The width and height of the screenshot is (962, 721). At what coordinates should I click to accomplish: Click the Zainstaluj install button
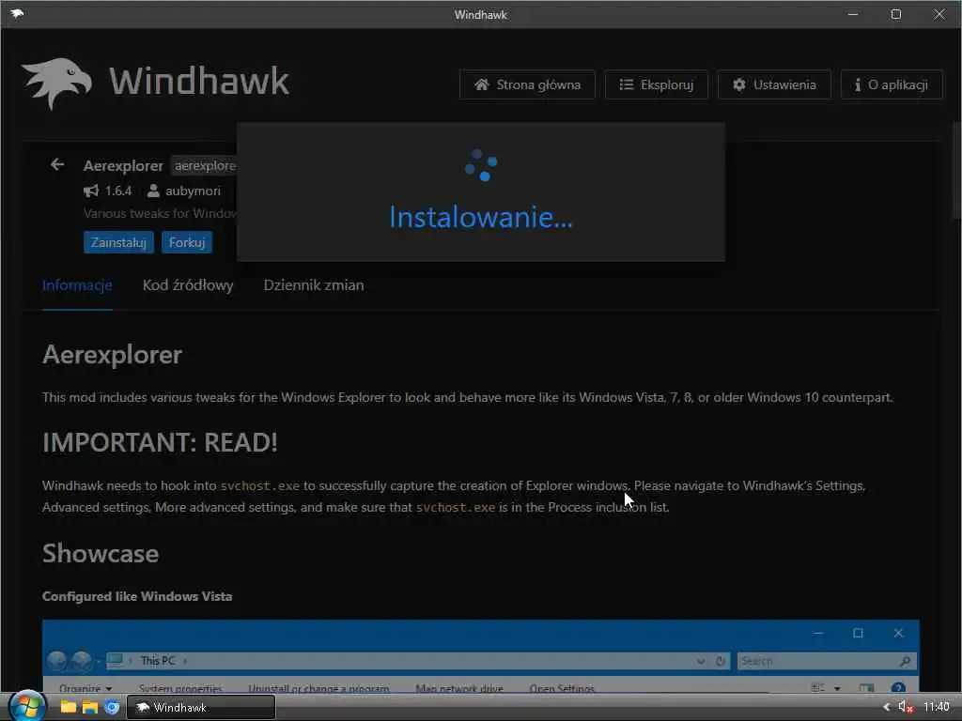click(118, 242)
